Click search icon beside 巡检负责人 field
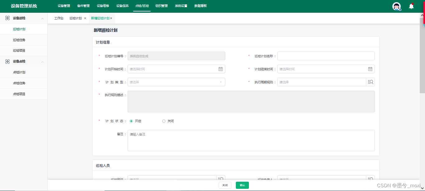Viewport: 425px width, 191px height. (x=370, y=178)
